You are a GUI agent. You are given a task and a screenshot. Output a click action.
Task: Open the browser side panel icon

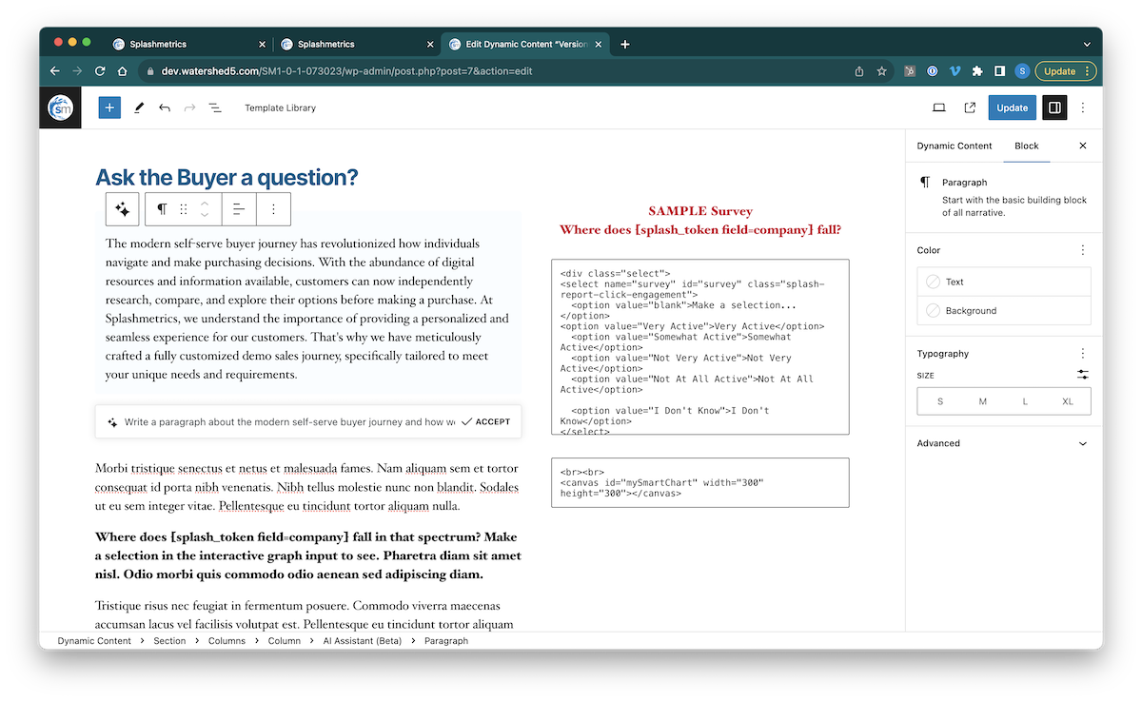(999, 70)
